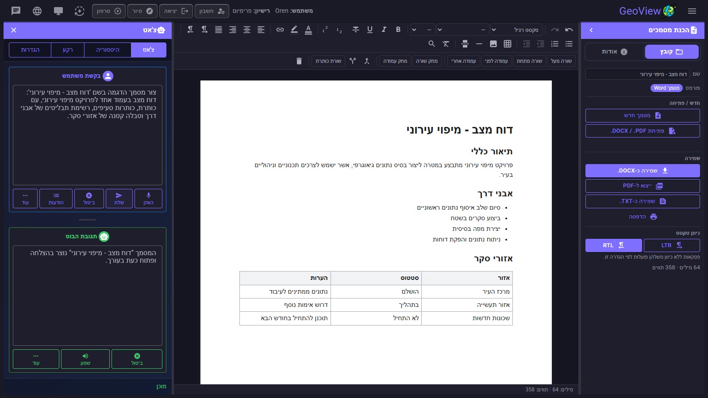Click the 'הדפסה' print link
The height and width of the screenshot is (398, 708).
pyautogui.click(x=643, y=217)
